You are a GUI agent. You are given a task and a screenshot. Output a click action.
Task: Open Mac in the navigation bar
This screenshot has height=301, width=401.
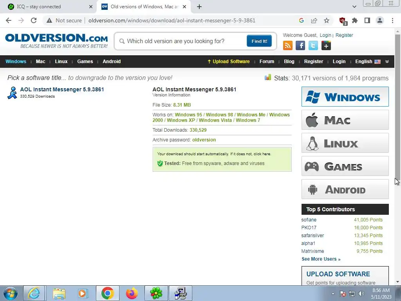pos(40,62)
